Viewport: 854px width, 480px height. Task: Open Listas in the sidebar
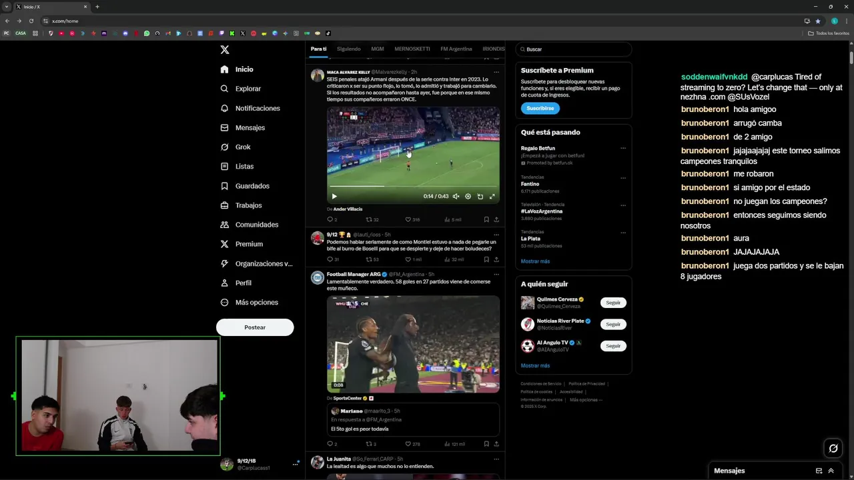point(237,166)
